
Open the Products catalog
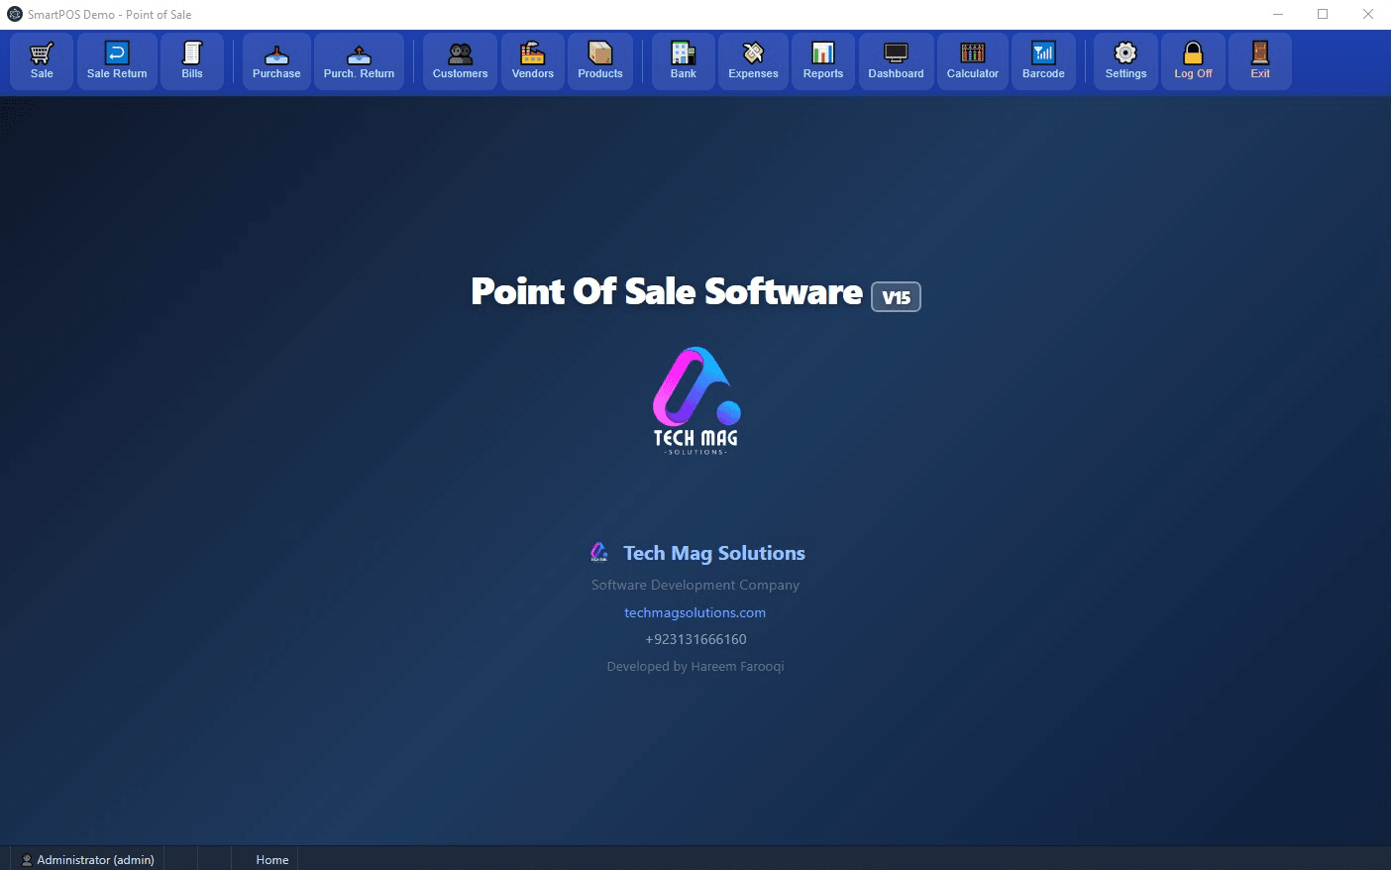(599, 60)
